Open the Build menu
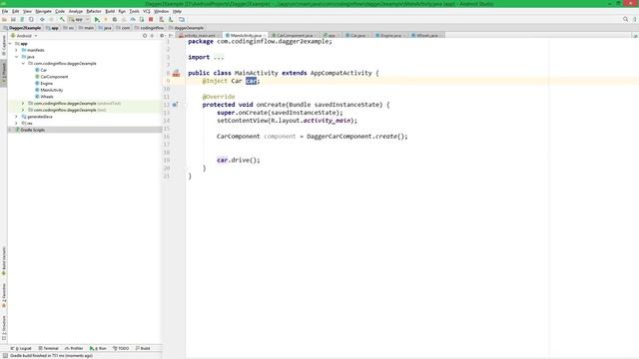This screenshot has width=639, height=359. pyautogui.click(x=110, y=11)
